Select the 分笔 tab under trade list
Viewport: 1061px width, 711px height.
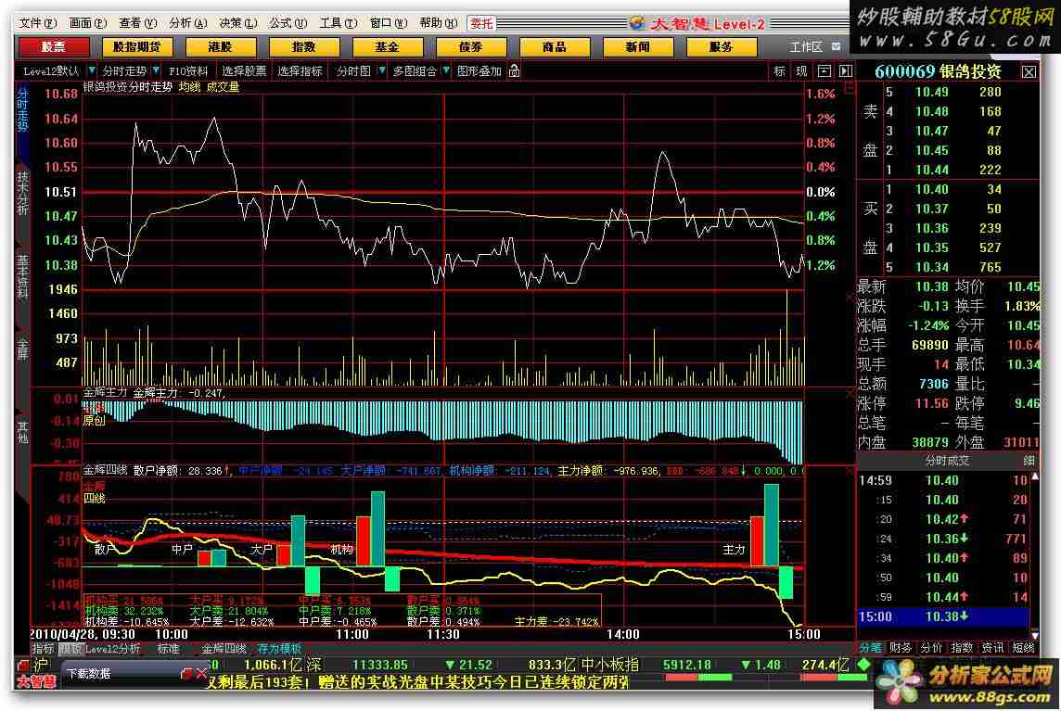pyautogui.click(x=870, y=647)
